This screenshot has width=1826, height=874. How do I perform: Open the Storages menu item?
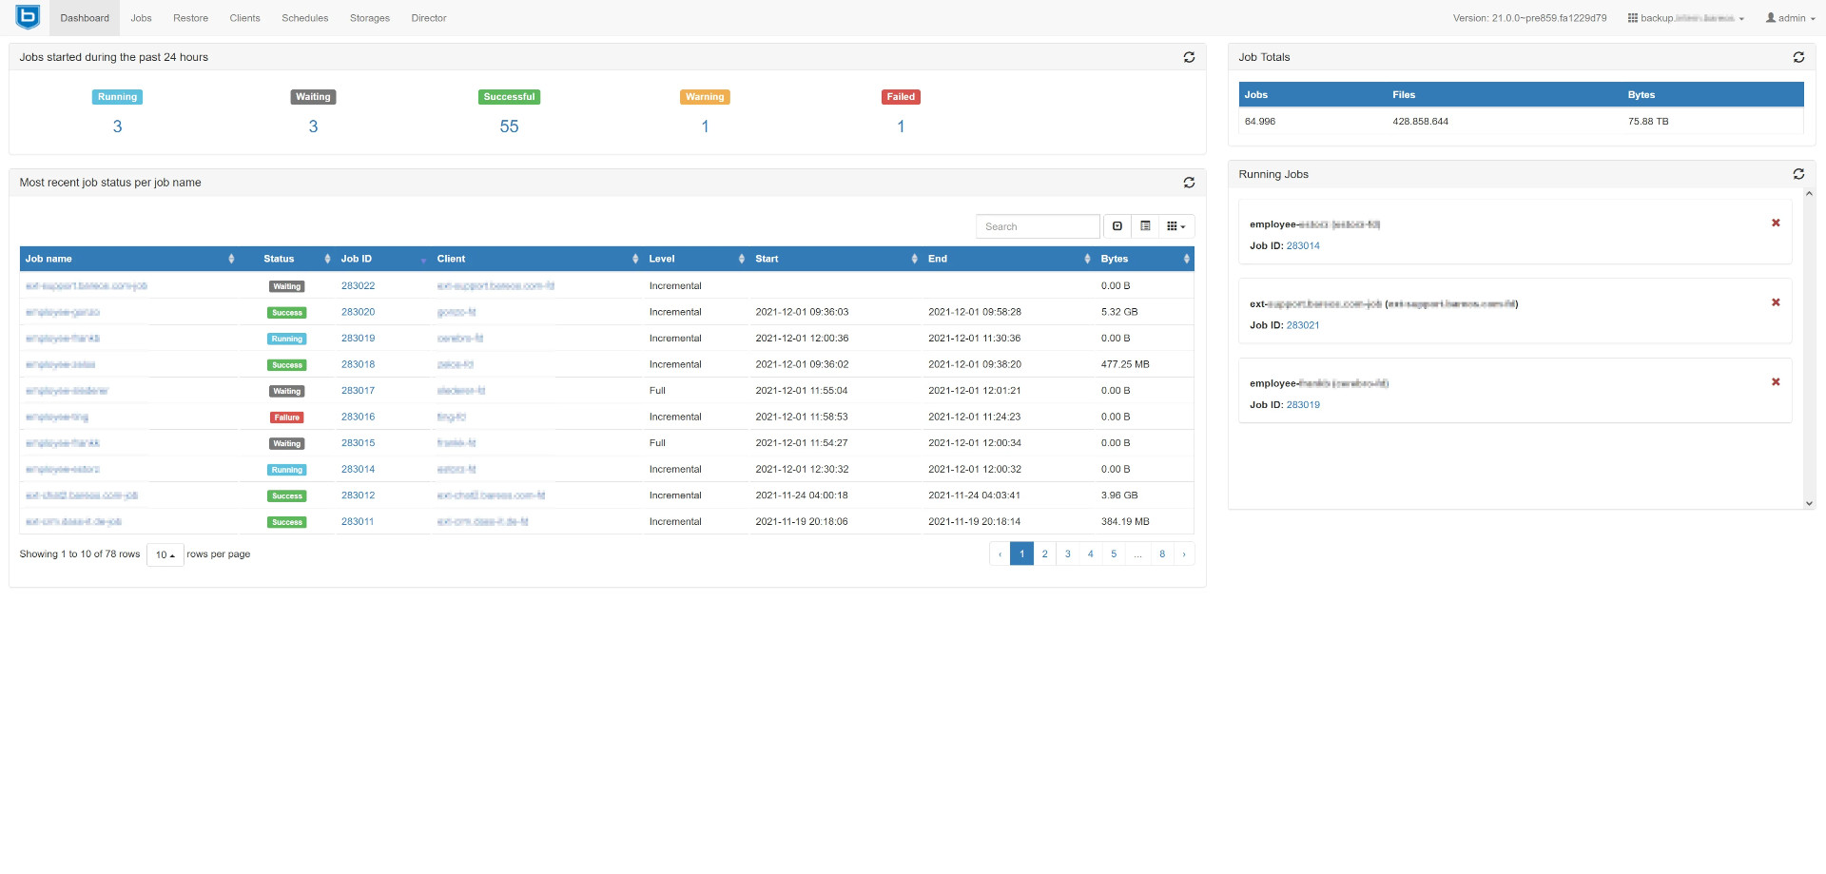[x=370, y=18]
